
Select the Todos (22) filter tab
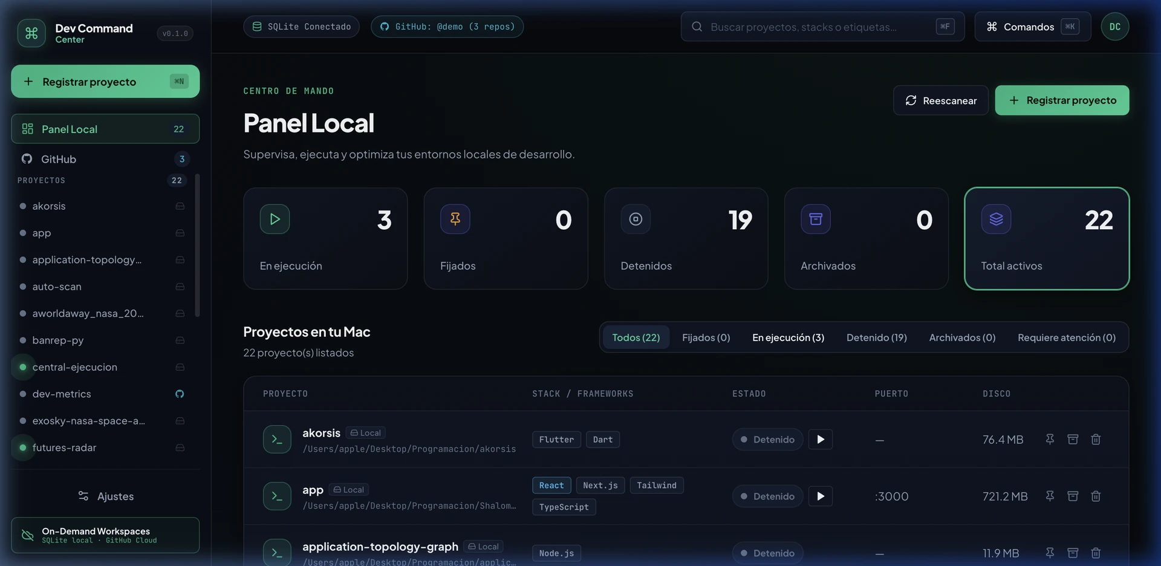point(636,337)
